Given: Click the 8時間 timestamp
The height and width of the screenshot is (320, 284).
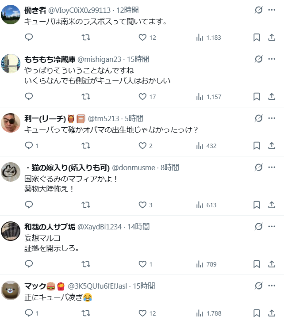Looking at the screenshot, I should pyautogui.click(x=170, y=168).
